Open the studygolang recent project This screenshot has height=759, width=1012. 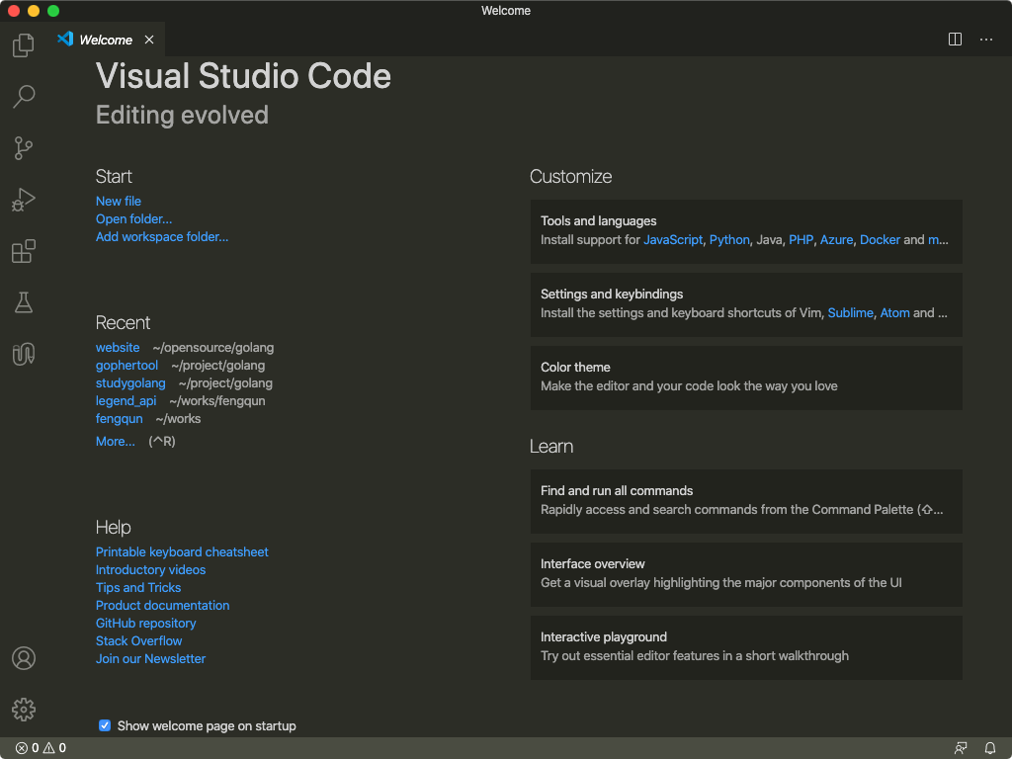click(x=130, y=383)
